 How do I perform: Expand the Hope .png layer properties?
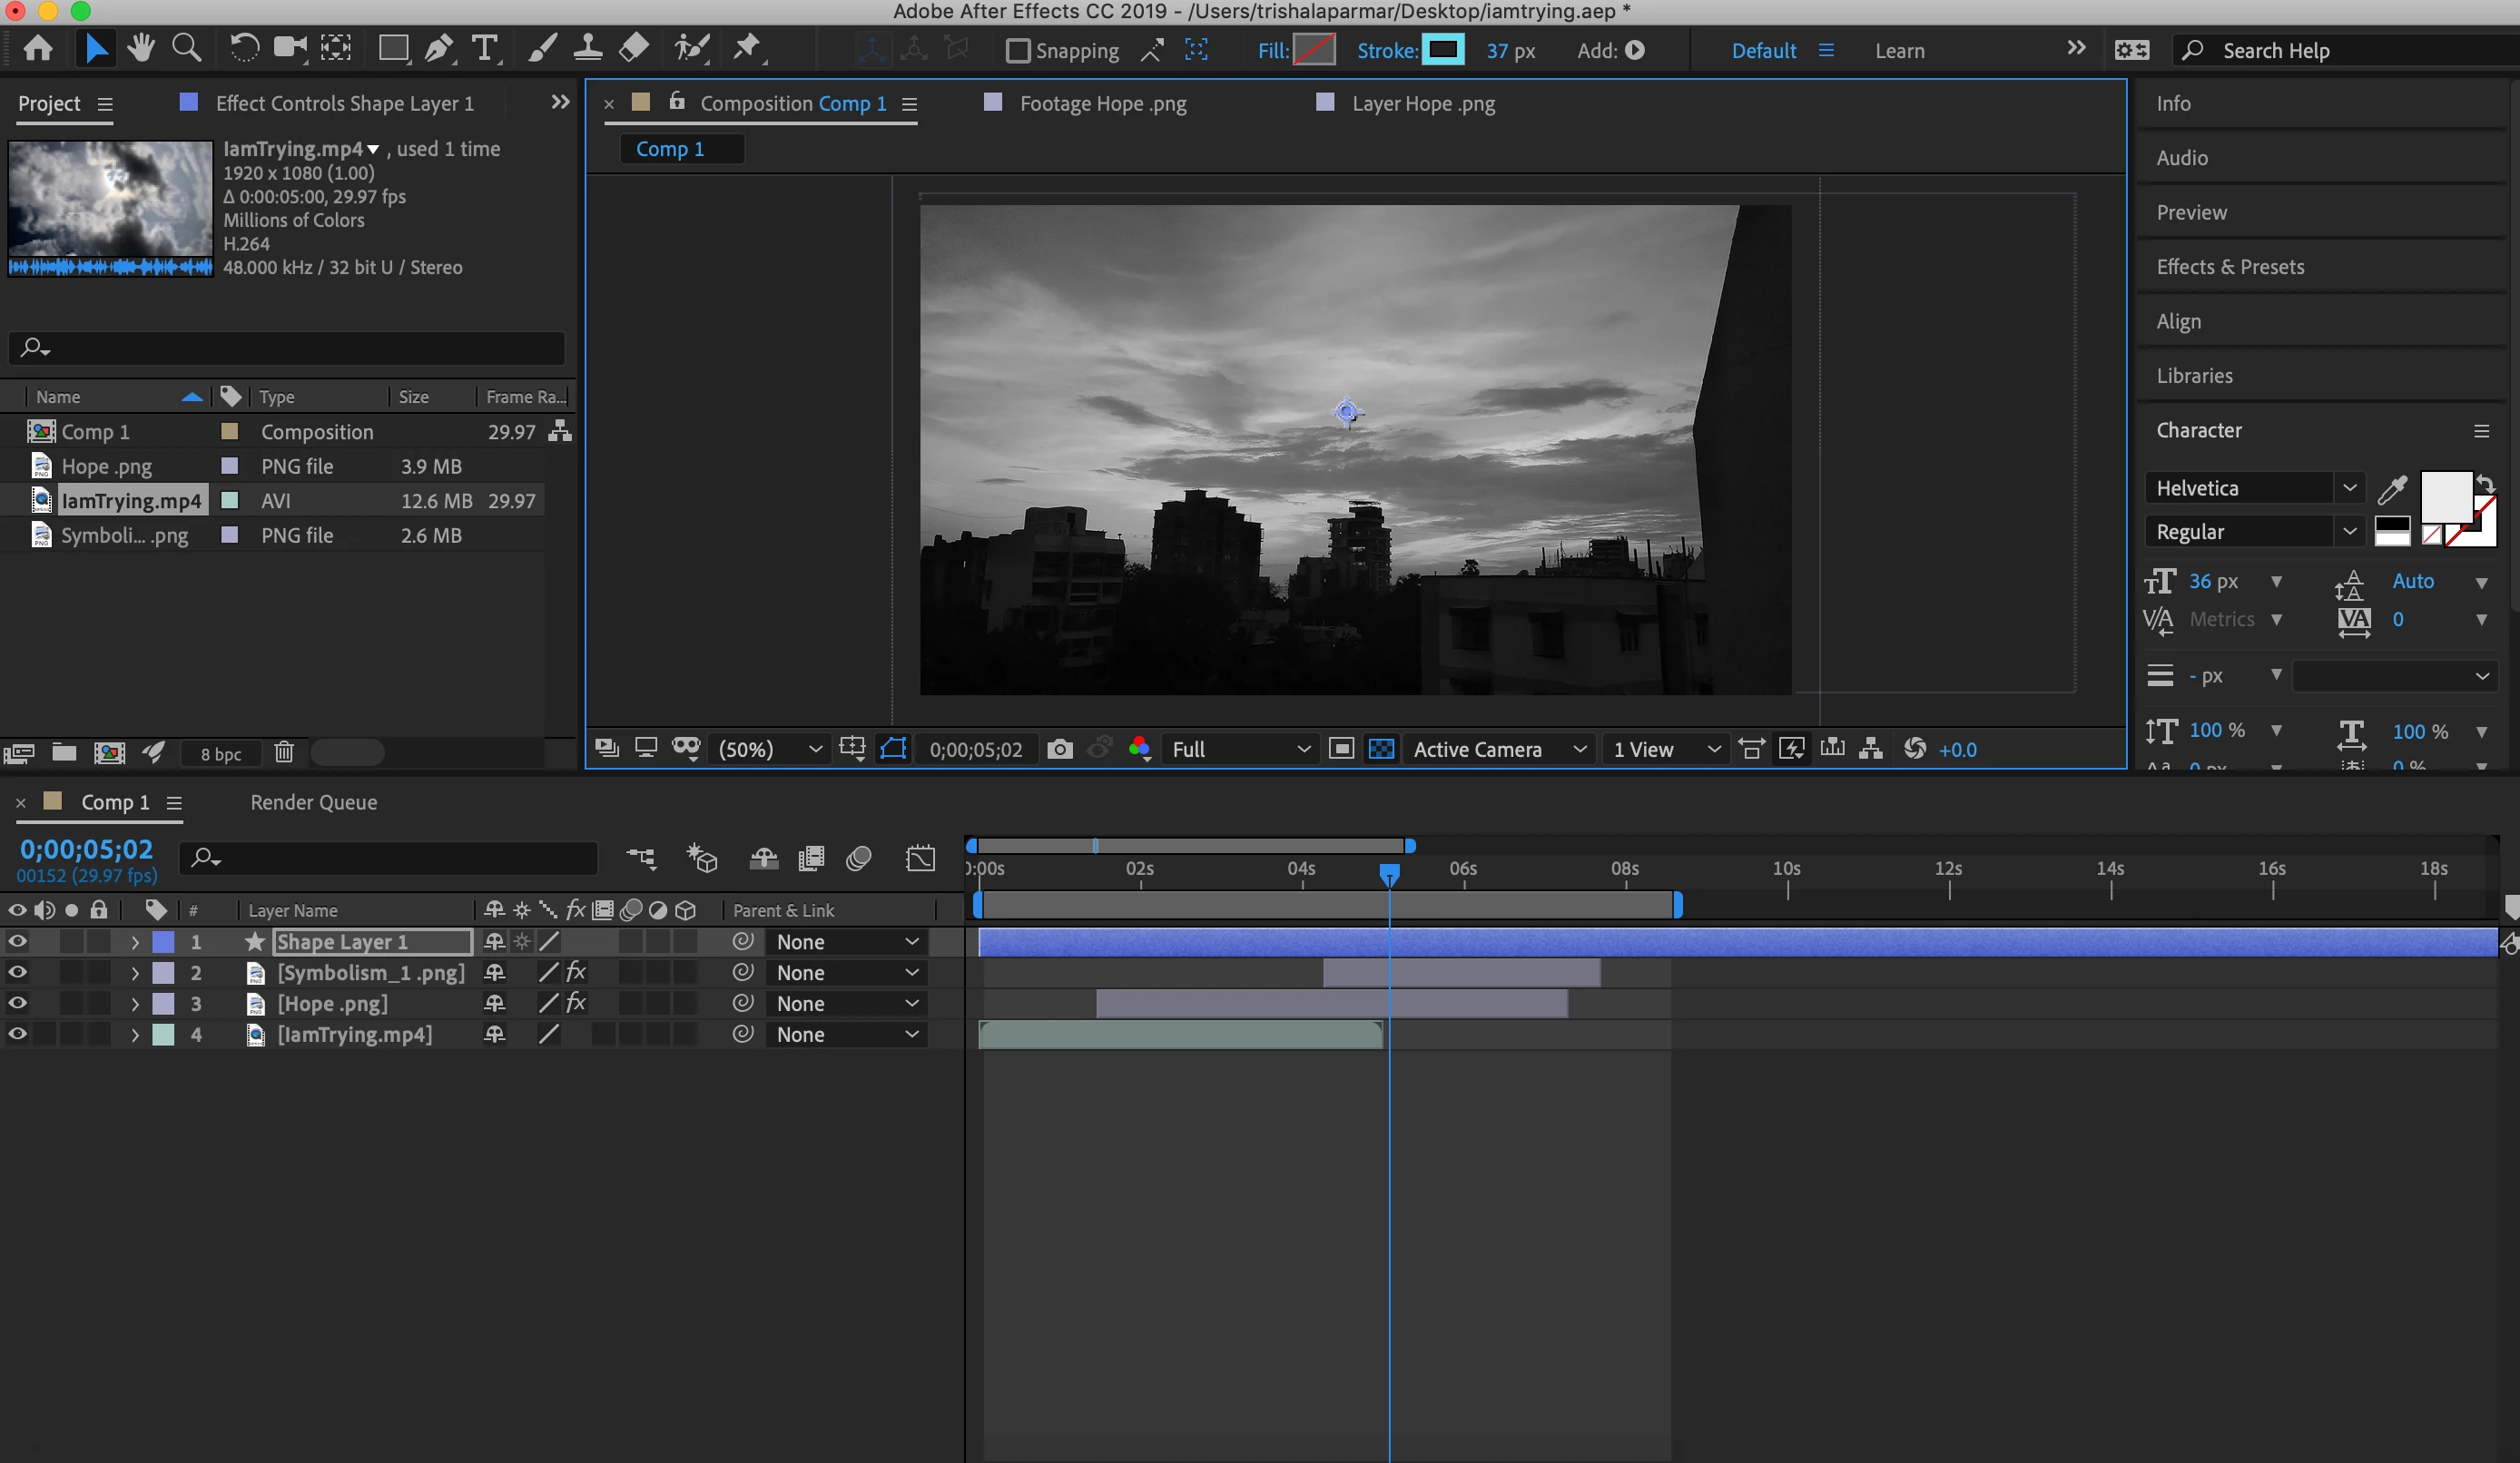[x=135, y=1003]
